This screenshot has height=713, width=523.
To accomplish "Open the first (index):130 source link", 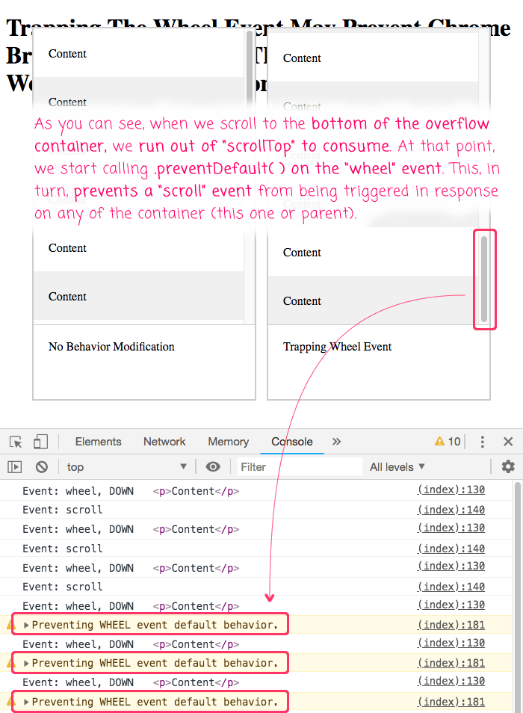I will (x=451, y=490).
